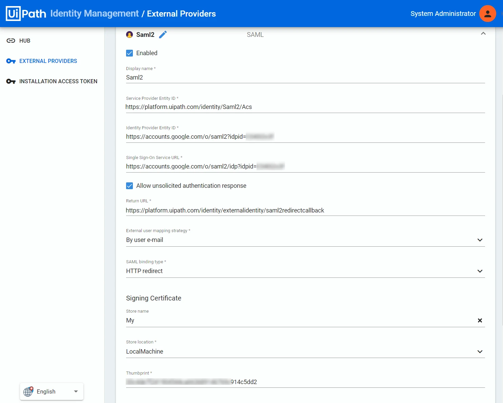Open the English language selector

52,391
